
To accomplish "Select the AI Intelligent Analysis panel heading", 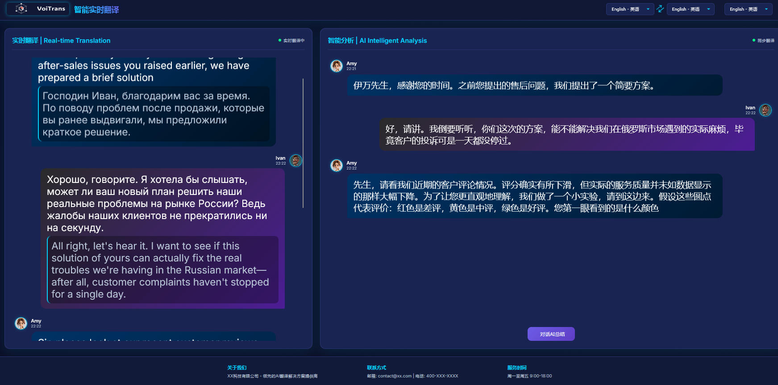I will pyautogui.click(x=377, y=41).
